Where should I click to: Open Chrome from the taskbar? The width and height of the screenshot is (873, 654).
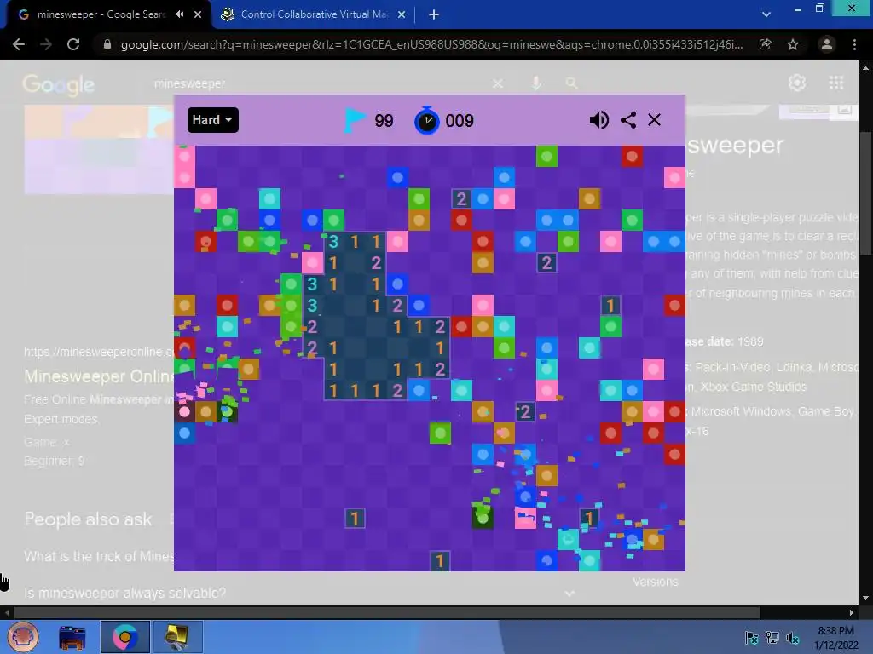[124, 637]
